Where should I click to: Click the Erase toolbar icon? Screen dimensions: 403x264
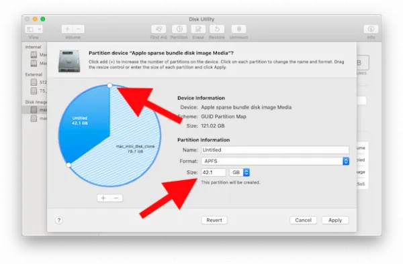click(198, 29)
